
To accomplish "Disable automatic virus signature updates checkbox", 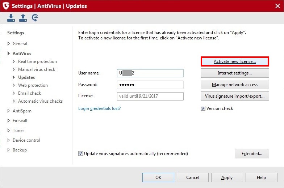I will tap(80, 153).
